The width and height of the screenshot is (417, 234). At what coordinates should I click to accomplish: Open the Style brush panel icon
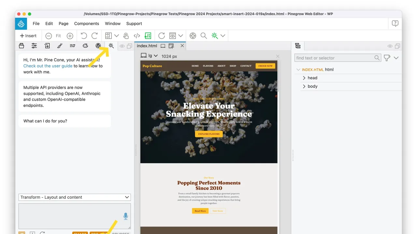(x=60, y=46)
